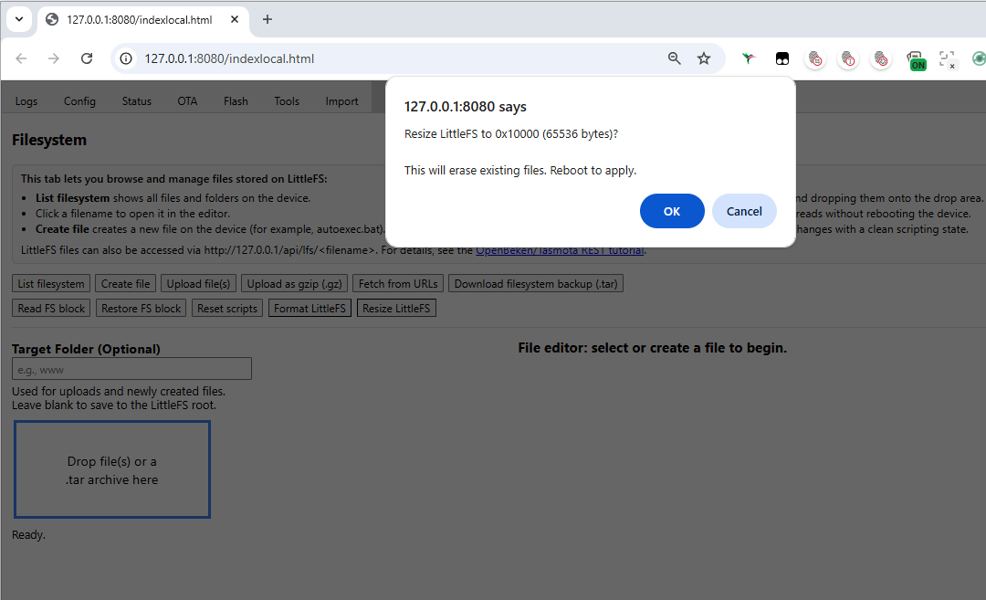The width and height of the screenshot is (986, 600).
Task: Click Format LittleFS button
Action: coord(309,308)
